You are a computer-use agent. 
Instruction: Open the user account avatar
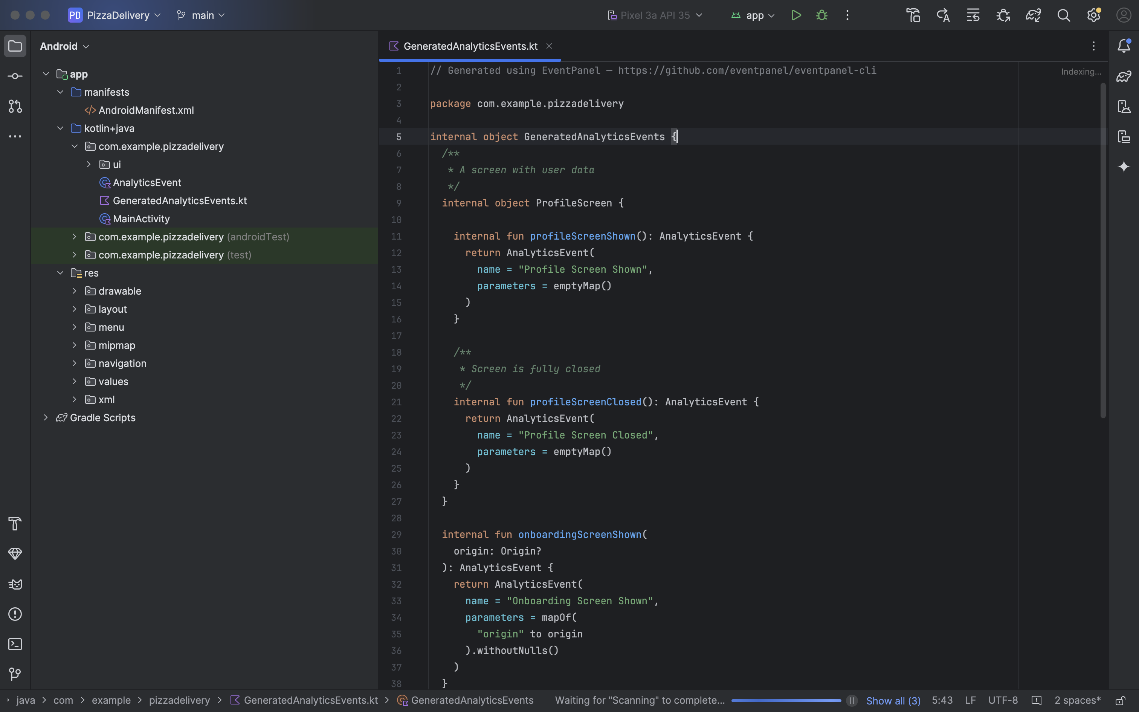(1124, 15)
